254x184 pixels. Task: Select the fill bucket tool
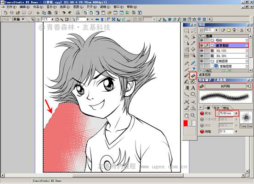click(x=186, y=82)
